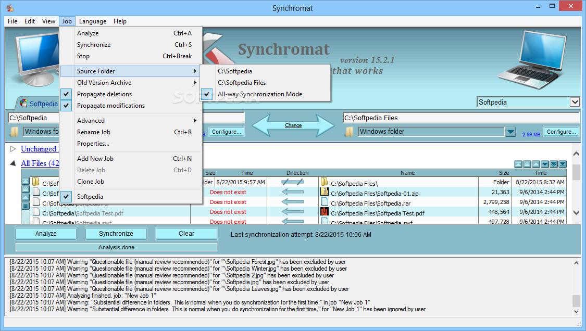
Task: Open the Language menu
Action: click(93, 21)
